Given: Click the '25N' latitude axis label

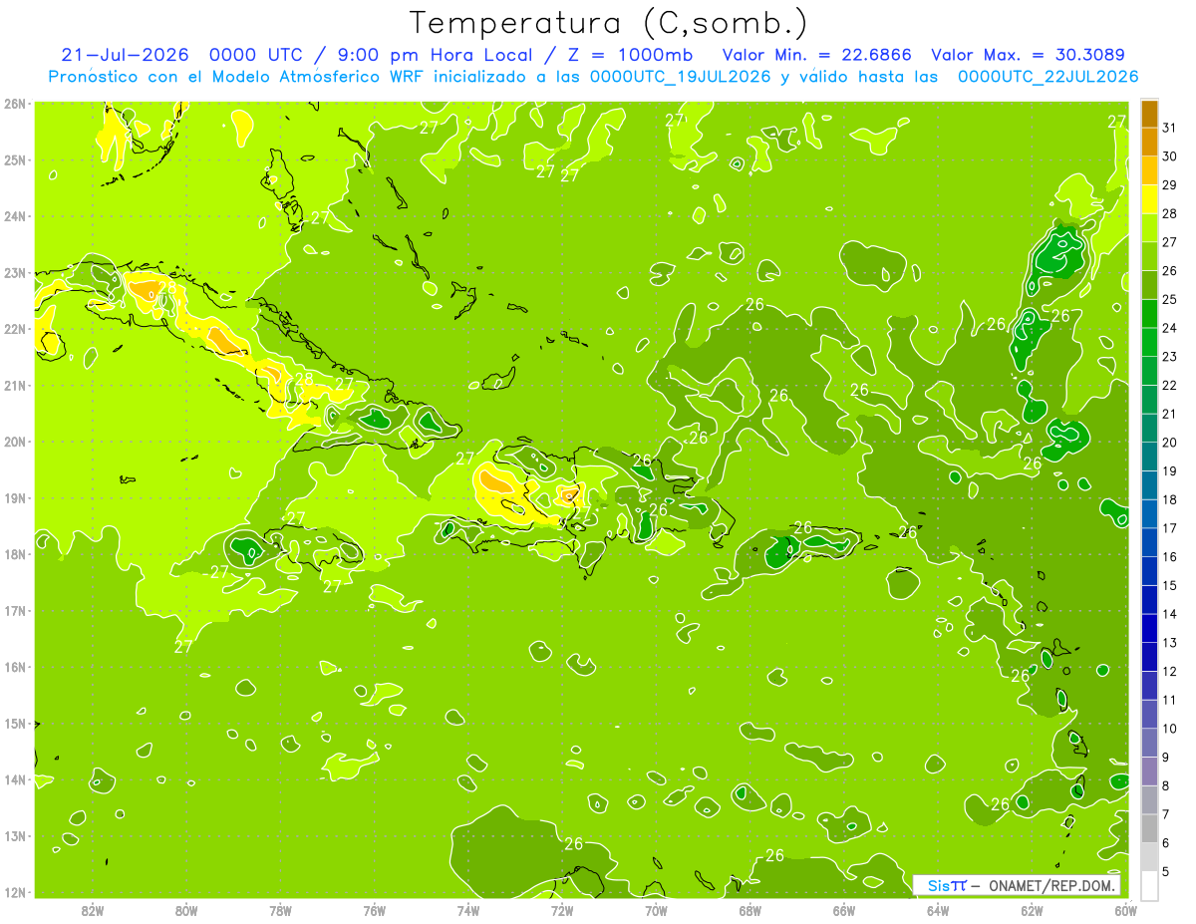Looking at the screenshot, I should click(15, 159).
